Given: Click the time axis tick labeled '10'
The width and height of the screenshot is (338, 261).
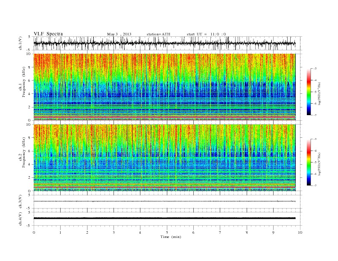Looking at the screenshot, I should pyautogui.click(x=300, y=232).
